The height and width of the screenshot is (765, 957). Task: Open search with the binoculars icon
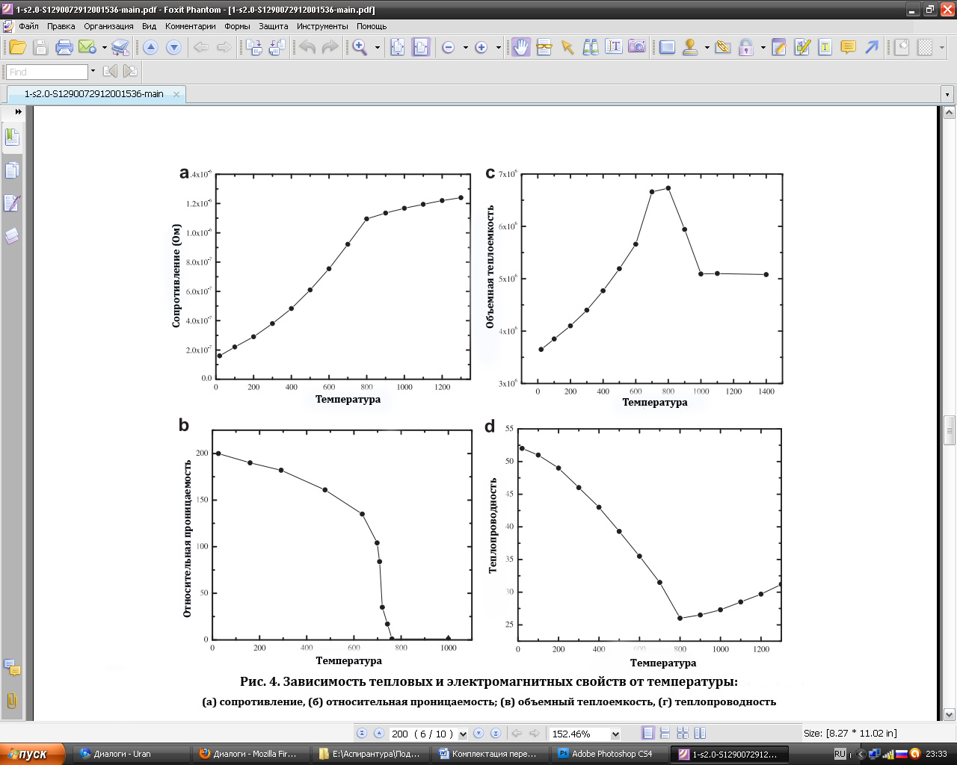pos(591,47)
